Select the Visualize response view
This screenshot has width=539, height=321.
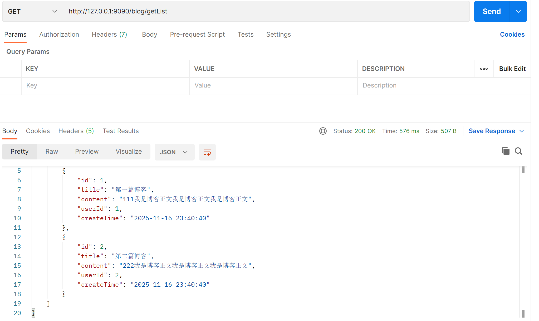click(x=129, y=152)
